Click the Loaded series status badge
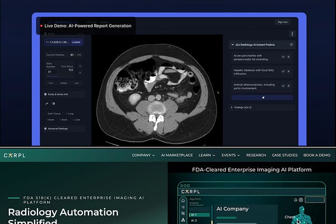Image resolution: width=336 pixels, height=224 pixels. 76,42
